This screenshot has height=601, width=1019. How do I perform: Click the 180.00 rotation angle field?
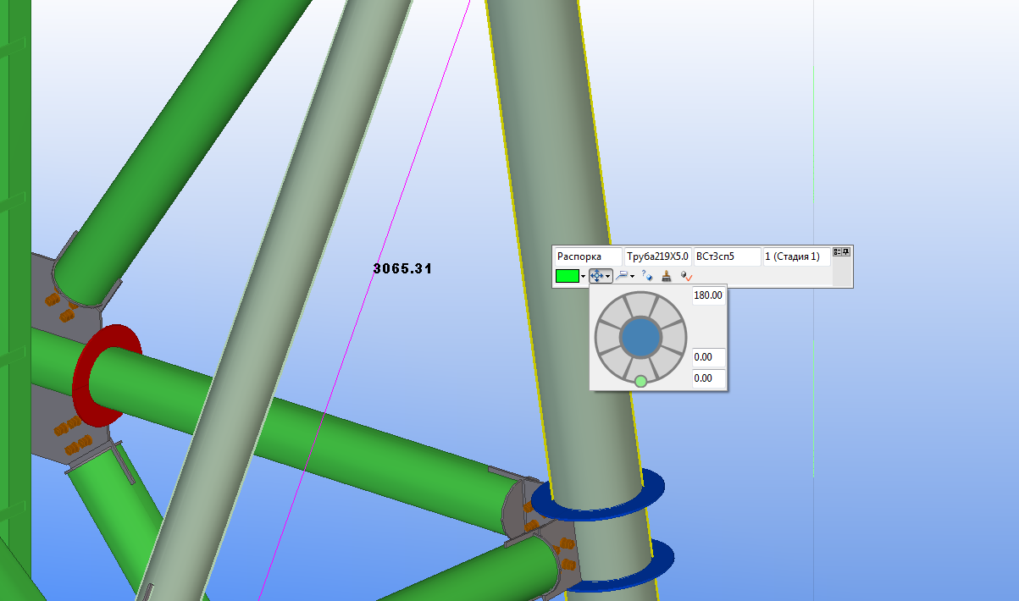pos(708,295)
